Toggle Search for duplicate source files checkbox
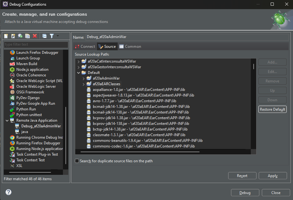Viewport: 293px width, 200px height. click(x=77, y=161)
